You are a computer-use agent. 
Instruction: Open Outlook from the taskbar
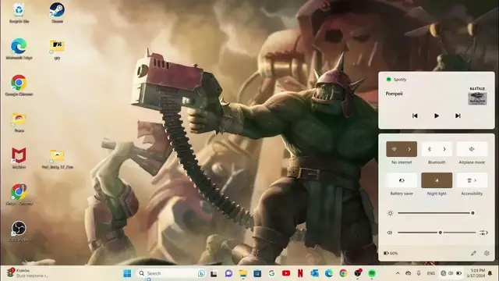(315, 273)
